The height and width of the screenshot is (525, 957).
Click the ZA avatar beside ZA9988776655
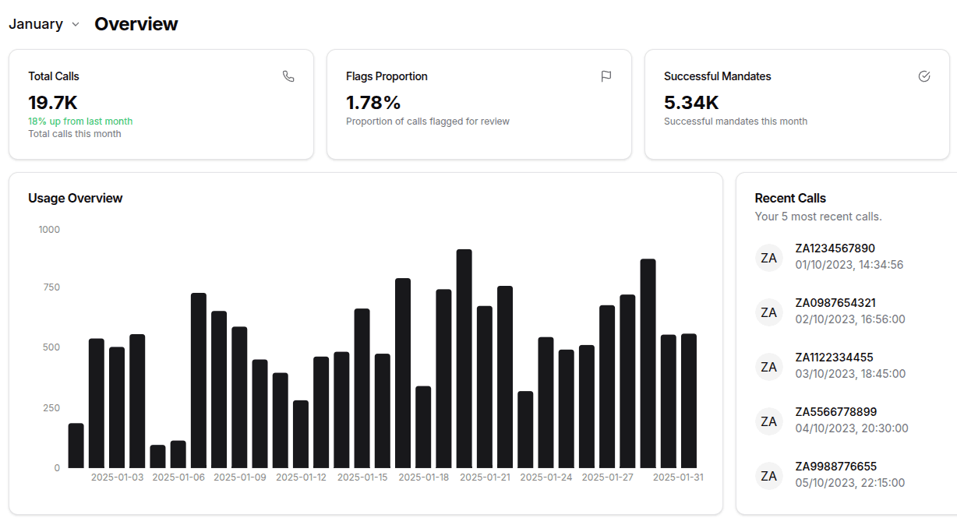pyautogui.click(x=768, y=475)
